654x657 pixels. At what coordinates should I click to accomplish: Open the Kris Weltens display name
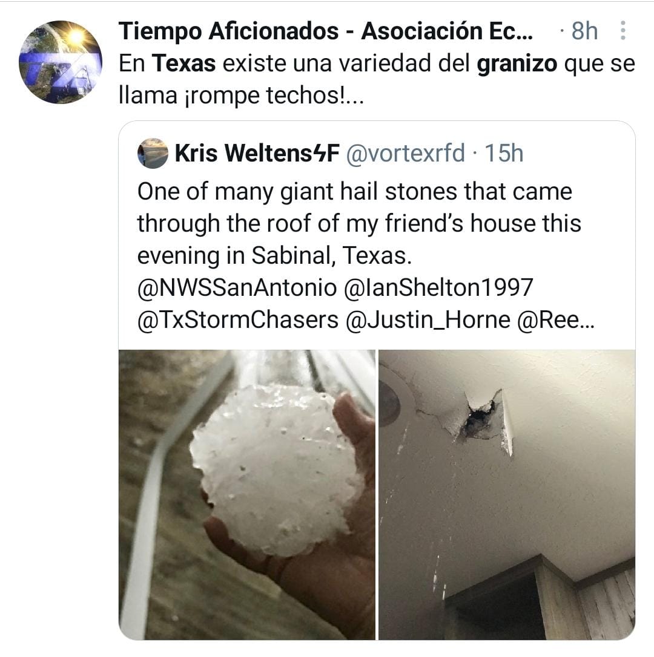[257, 153]
